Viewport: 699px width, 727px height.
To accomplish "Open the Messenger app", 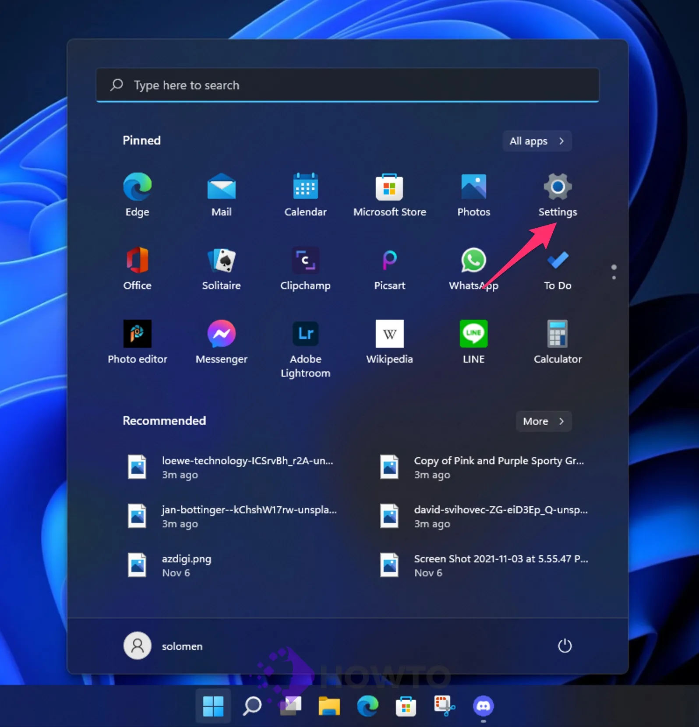I will click(222, 342).
